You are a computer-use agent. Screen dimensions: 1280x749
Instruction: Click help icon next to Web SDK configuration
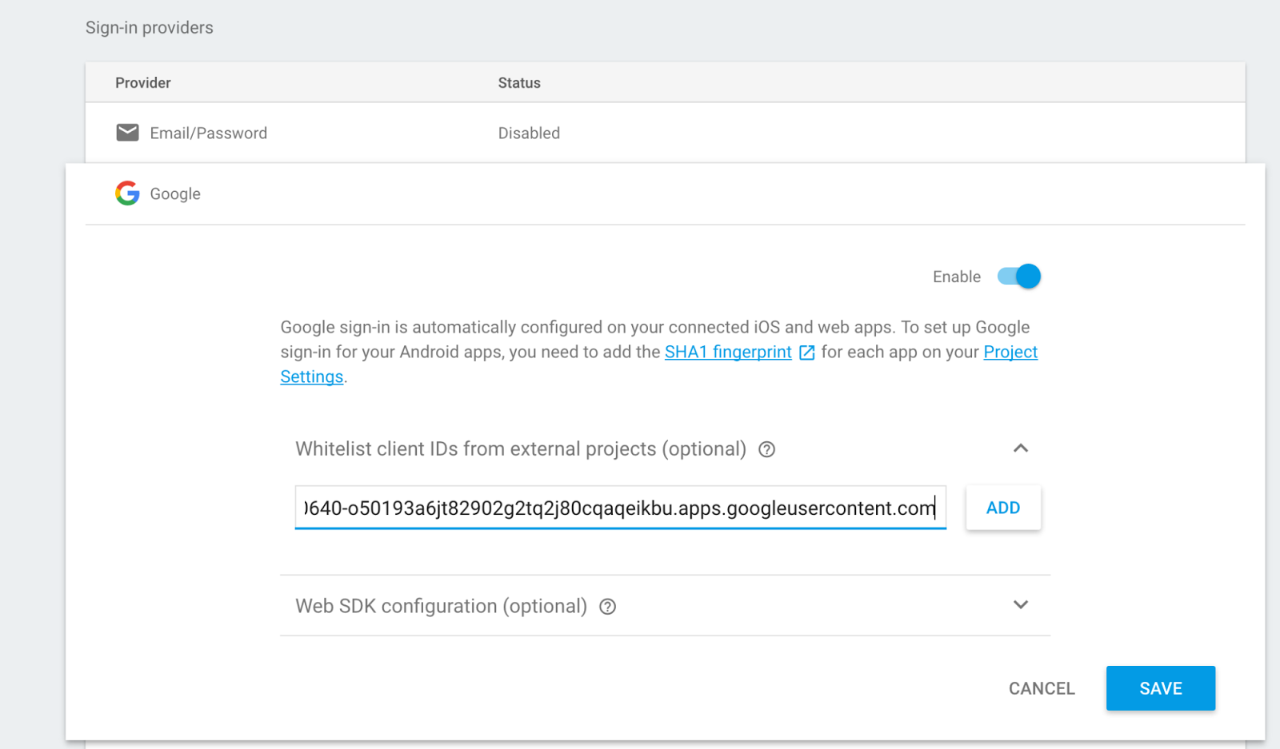click(608, 607)
